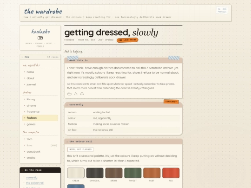251x188 pixels.
Task: Click the in the room panel header
Action: coord(40,170)
